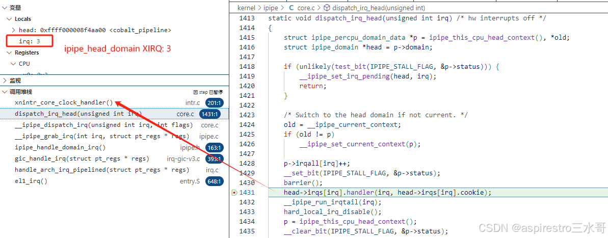Click test_bit in the if condition
Viewport: 608px width, 238px height.
click(x=350, y=67)
